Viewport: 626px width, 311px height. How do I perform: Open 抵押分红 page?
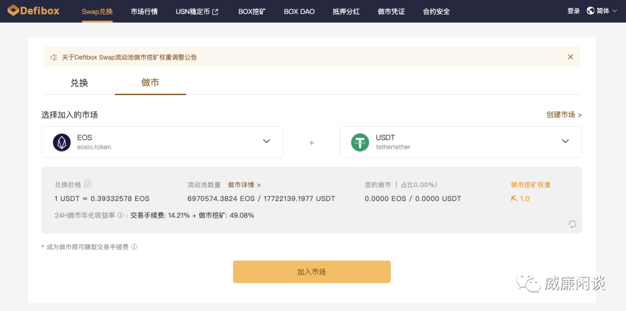346,12
